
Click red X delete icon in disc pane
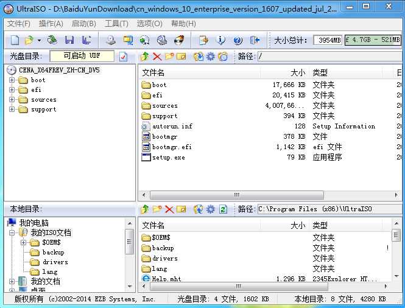point(157,57)
